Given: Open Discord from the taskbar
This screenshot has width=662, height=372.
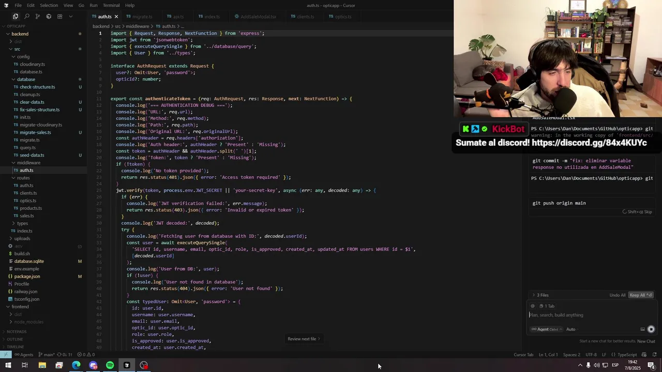Looking at the screenshot, I should (93, 365).
